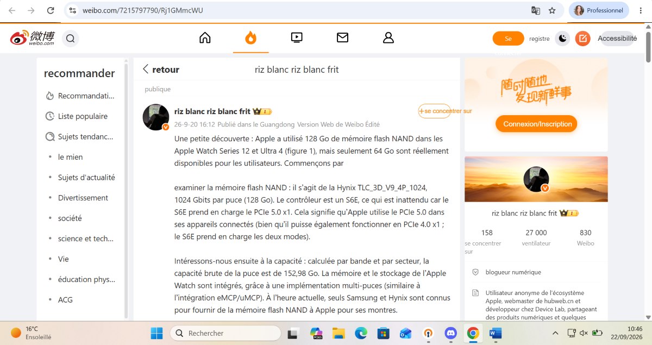Open the profile card avatar on the right
652x345 pixels.
point(536,180)
